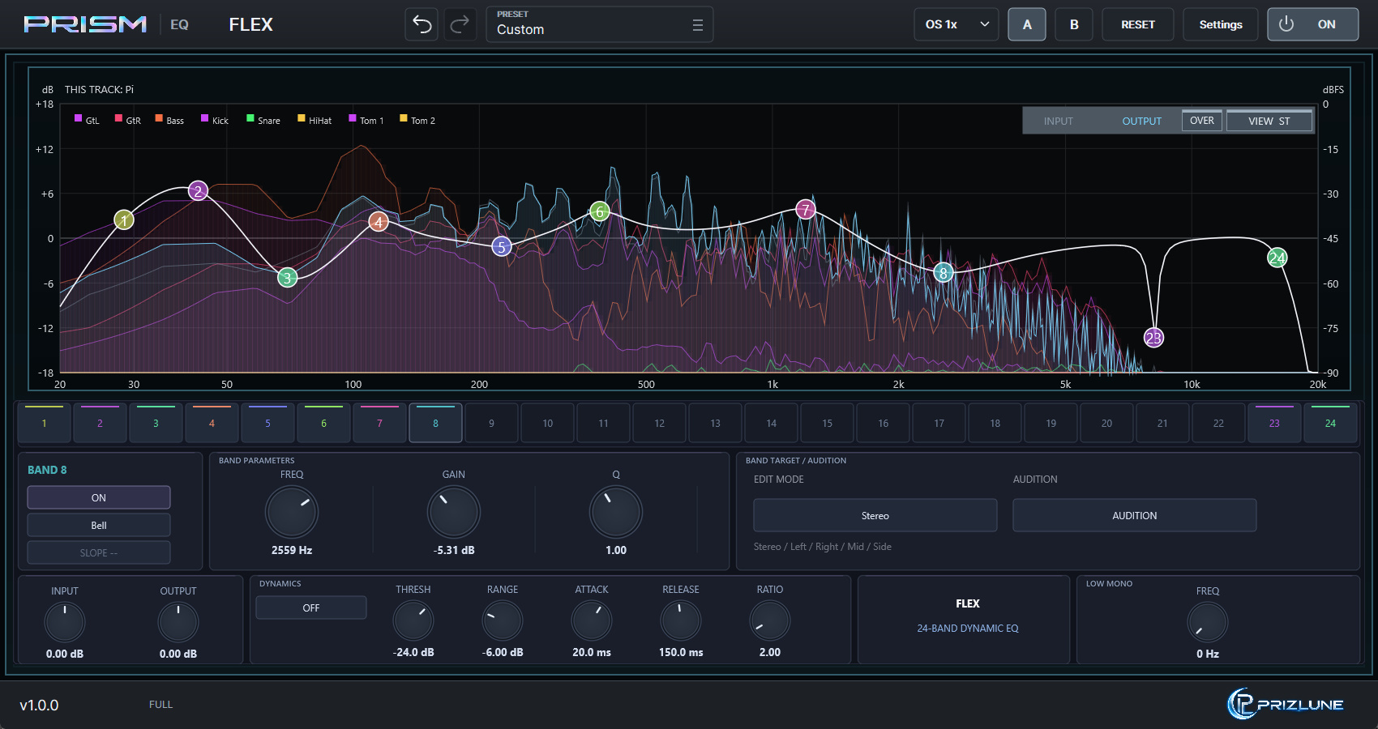
Task: Select EQ node 2 on the curve
Action: [x=198, y=191]
